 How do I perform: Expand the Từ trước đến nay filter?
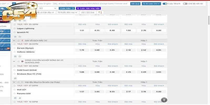(x=67, y=12)
